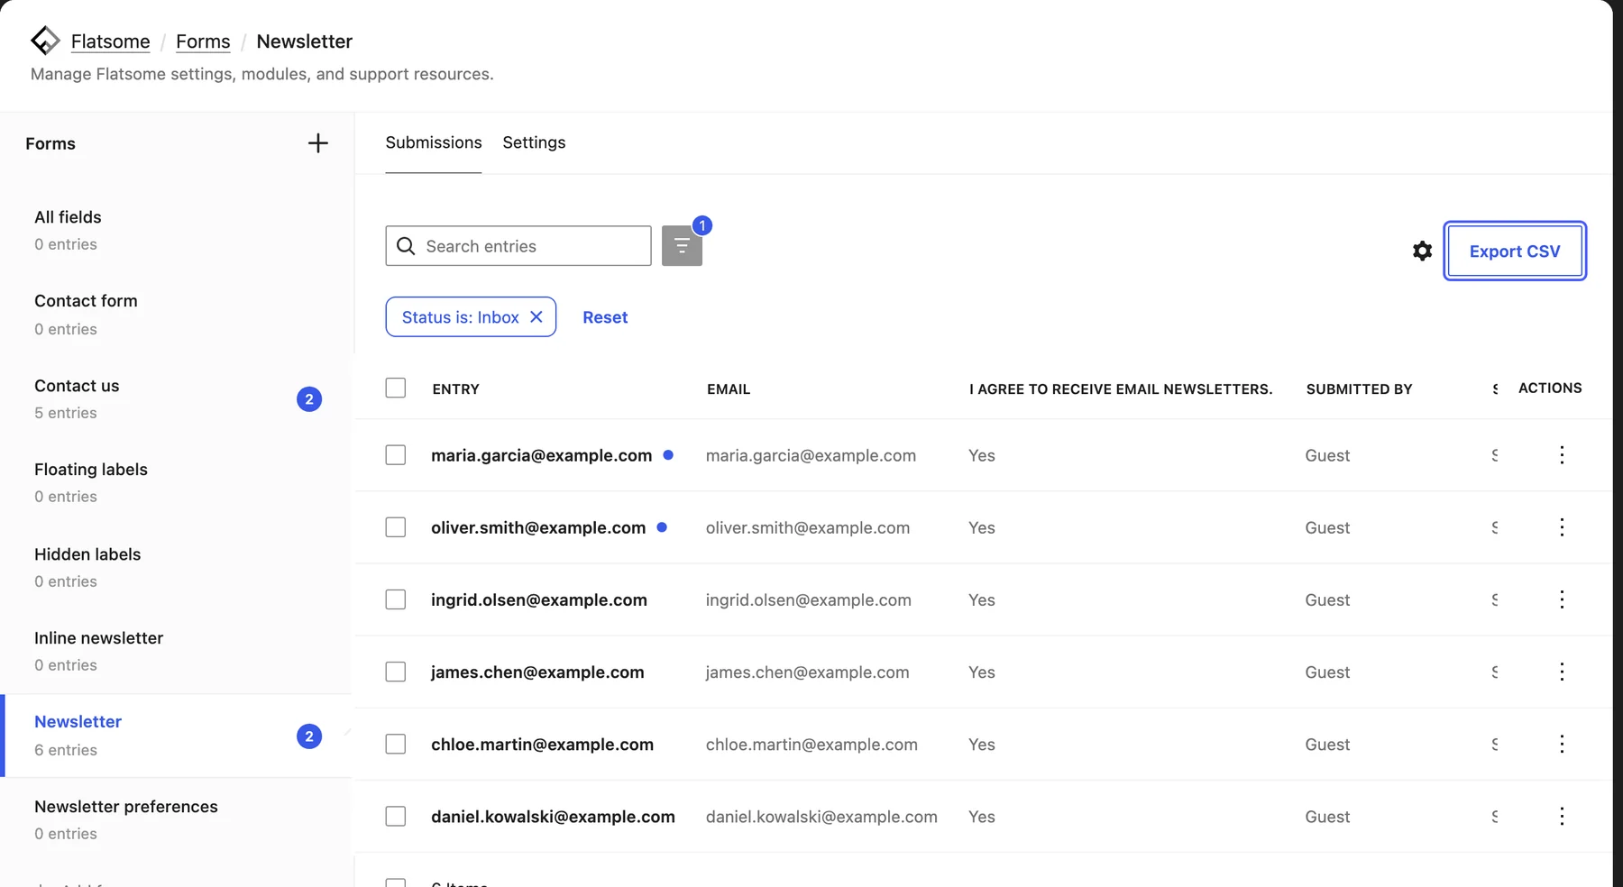The height and width of the screenshot is (887, 1623).
Task: Open the oliver.smith@example.com entry
Action: click(x=538, y=527)
